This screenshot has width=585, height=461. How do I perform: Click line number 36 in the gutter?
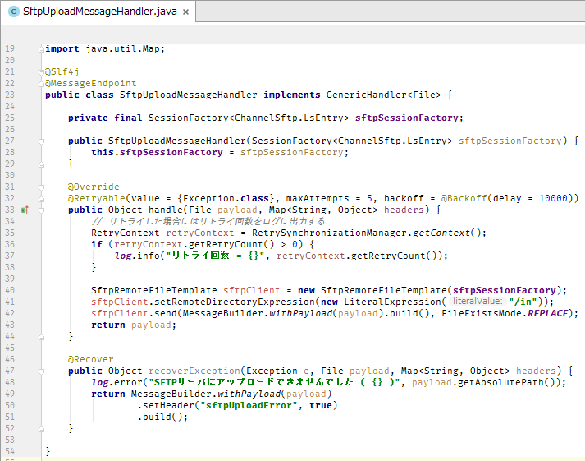[10, 244]
